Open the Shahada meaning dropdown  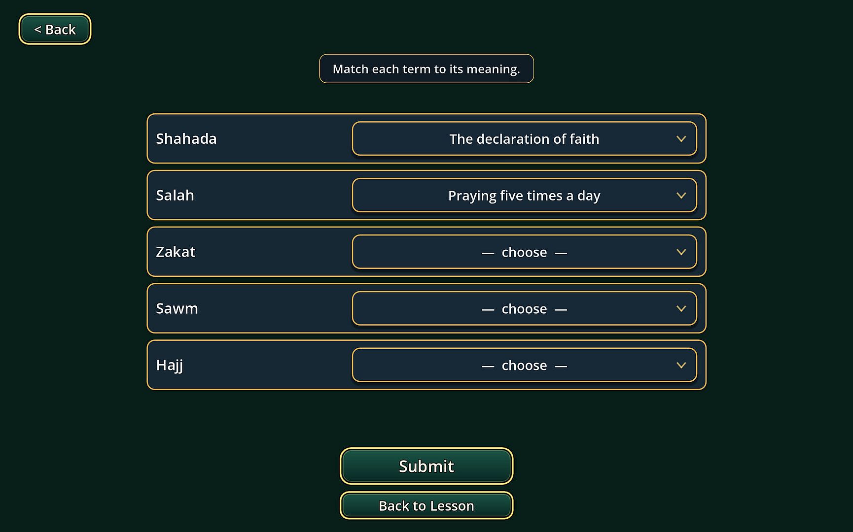[x=524, y=139]
